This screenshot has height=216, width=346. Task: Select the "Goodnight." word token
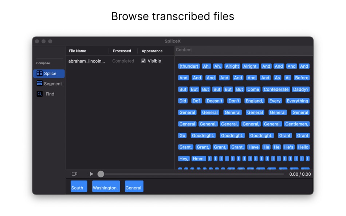click(203, 135)
